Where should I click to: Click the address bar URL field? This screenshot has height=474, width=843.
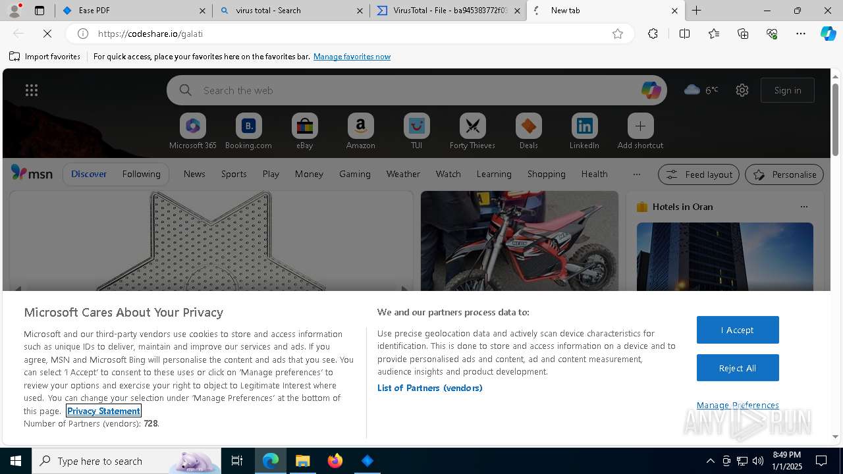point(349,34)
